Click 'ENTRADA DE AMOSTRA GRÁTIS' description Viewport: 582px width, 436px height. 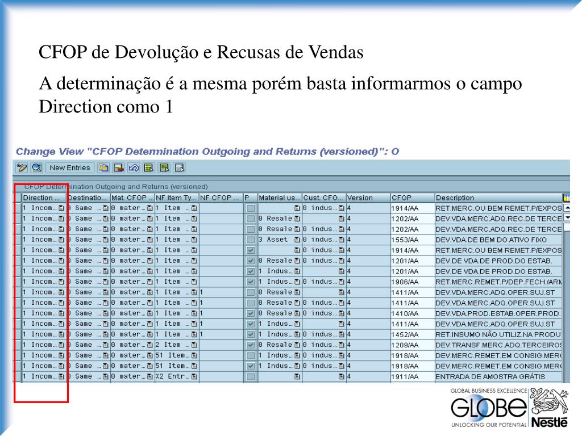tap(498, 376)
